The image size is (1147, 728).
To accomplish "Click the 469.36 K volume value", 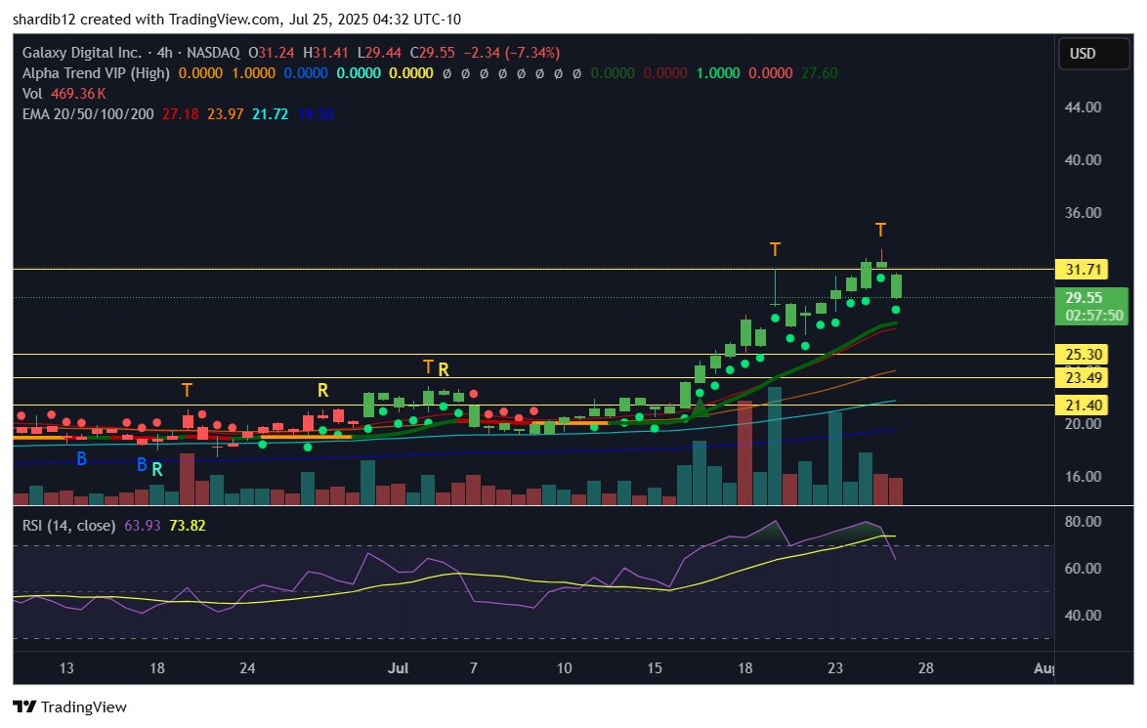I will click(78, 94).
